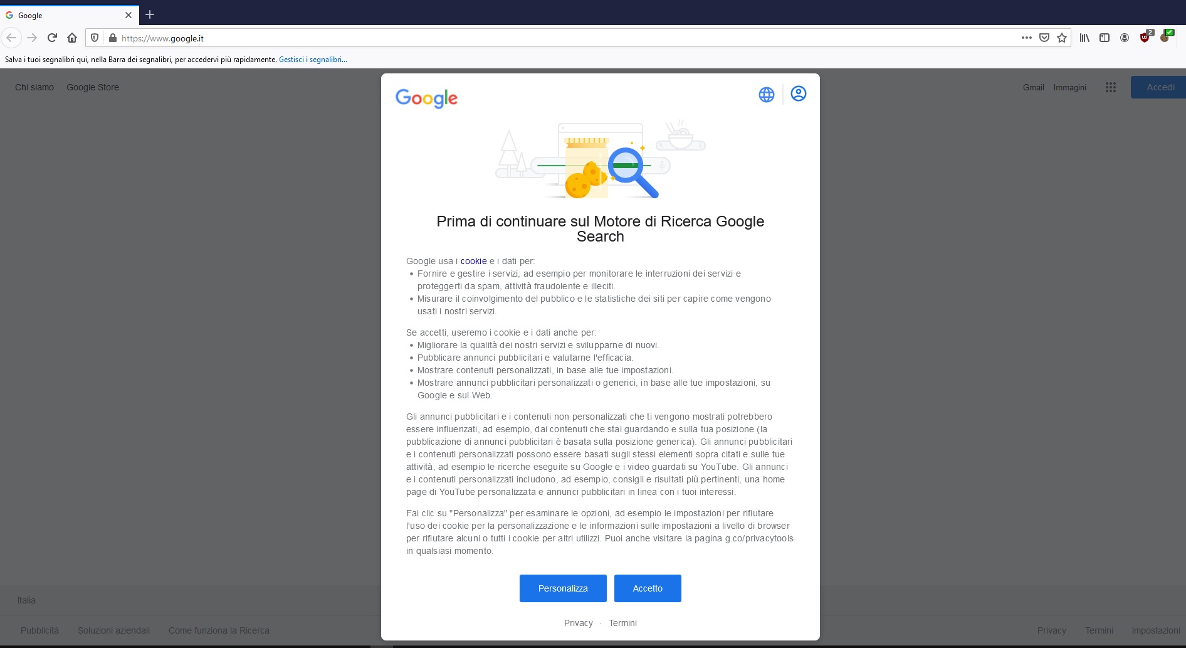Click the uBlock Origin extension icon

tap(1146, 37)
